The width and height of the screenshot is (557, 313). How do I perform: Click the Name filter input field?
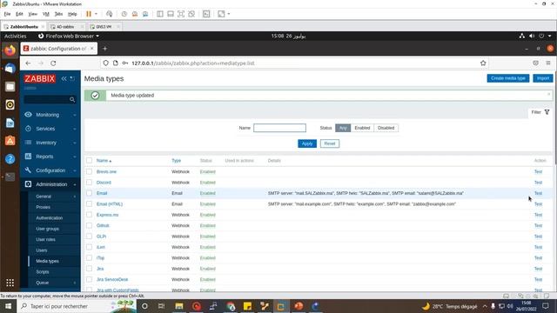pyautogui.click(x=279, y=128)
